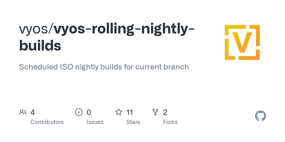Click the Issues circle-dot icon

click(x=79, y=112)
